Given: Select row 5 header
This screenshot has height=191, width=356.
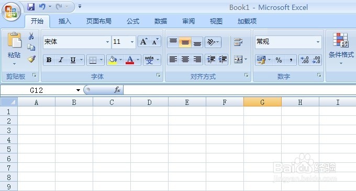Looking at the screenshot, I should (x=8, y=149).
